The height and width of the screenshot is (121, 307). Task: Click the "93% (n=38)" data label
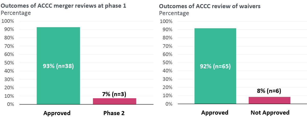click(x=58, y=66)
